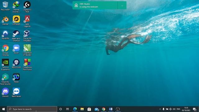Select the Logitech G HUB shortcut

click(x=27, y=7)
